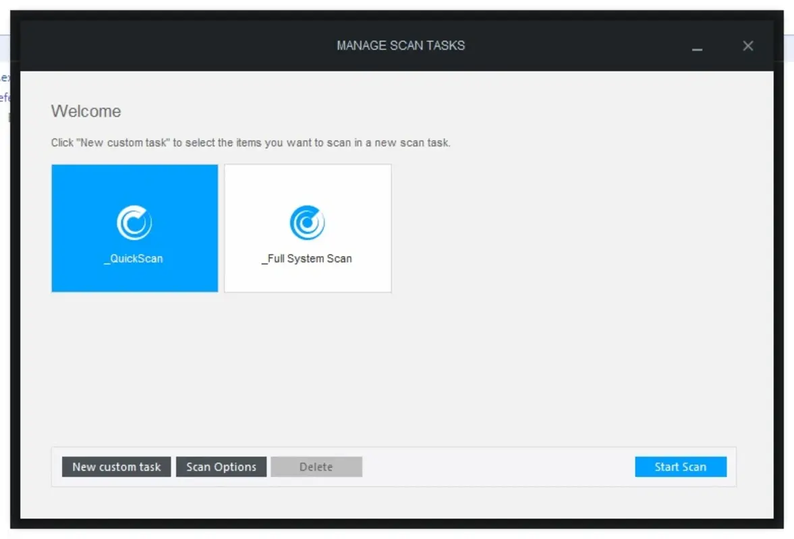Open Scan Options
Screen dimensions: 794x539
click(221, 466)
